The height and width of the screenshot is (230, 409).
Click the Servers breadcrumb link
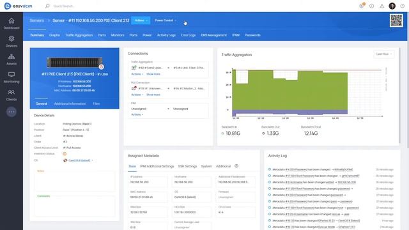pyautogui.click(x=37, y=20)
